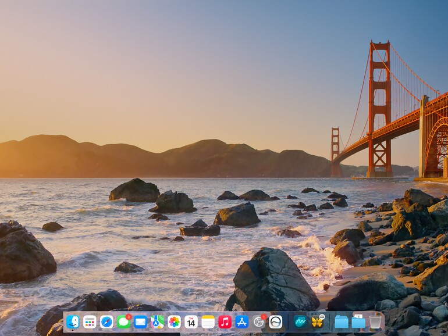448x336 pixels.
Task: Open Calendar showing date 14
Action: (191, 321)
